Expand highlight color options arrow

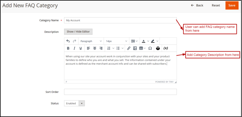[x=157, y=41]
